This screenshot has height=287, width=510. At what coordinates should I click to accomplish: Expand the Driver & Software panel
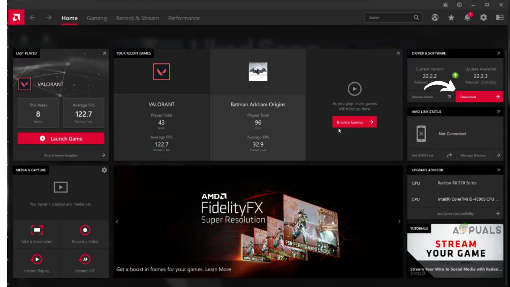tap(499, 53)
